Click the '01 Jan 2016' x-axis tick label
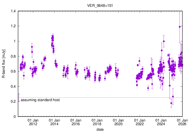This screenshot has height=132, width=189. 76,122
